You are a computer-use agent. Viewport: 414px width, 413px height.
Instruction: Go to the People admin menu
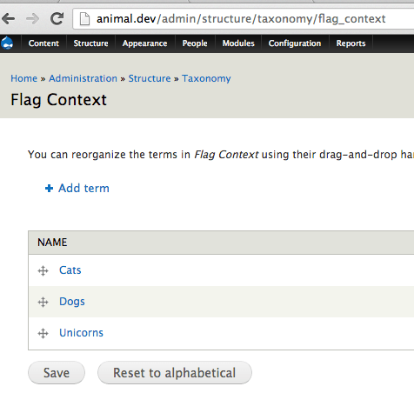click(x=195, y=43)
